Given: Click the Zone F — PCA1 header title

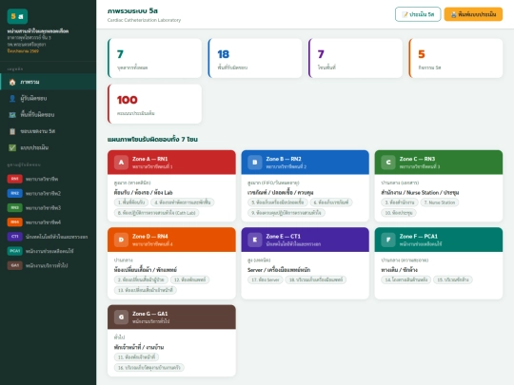Looking at the screenshot, I should [x=418, y=236].
